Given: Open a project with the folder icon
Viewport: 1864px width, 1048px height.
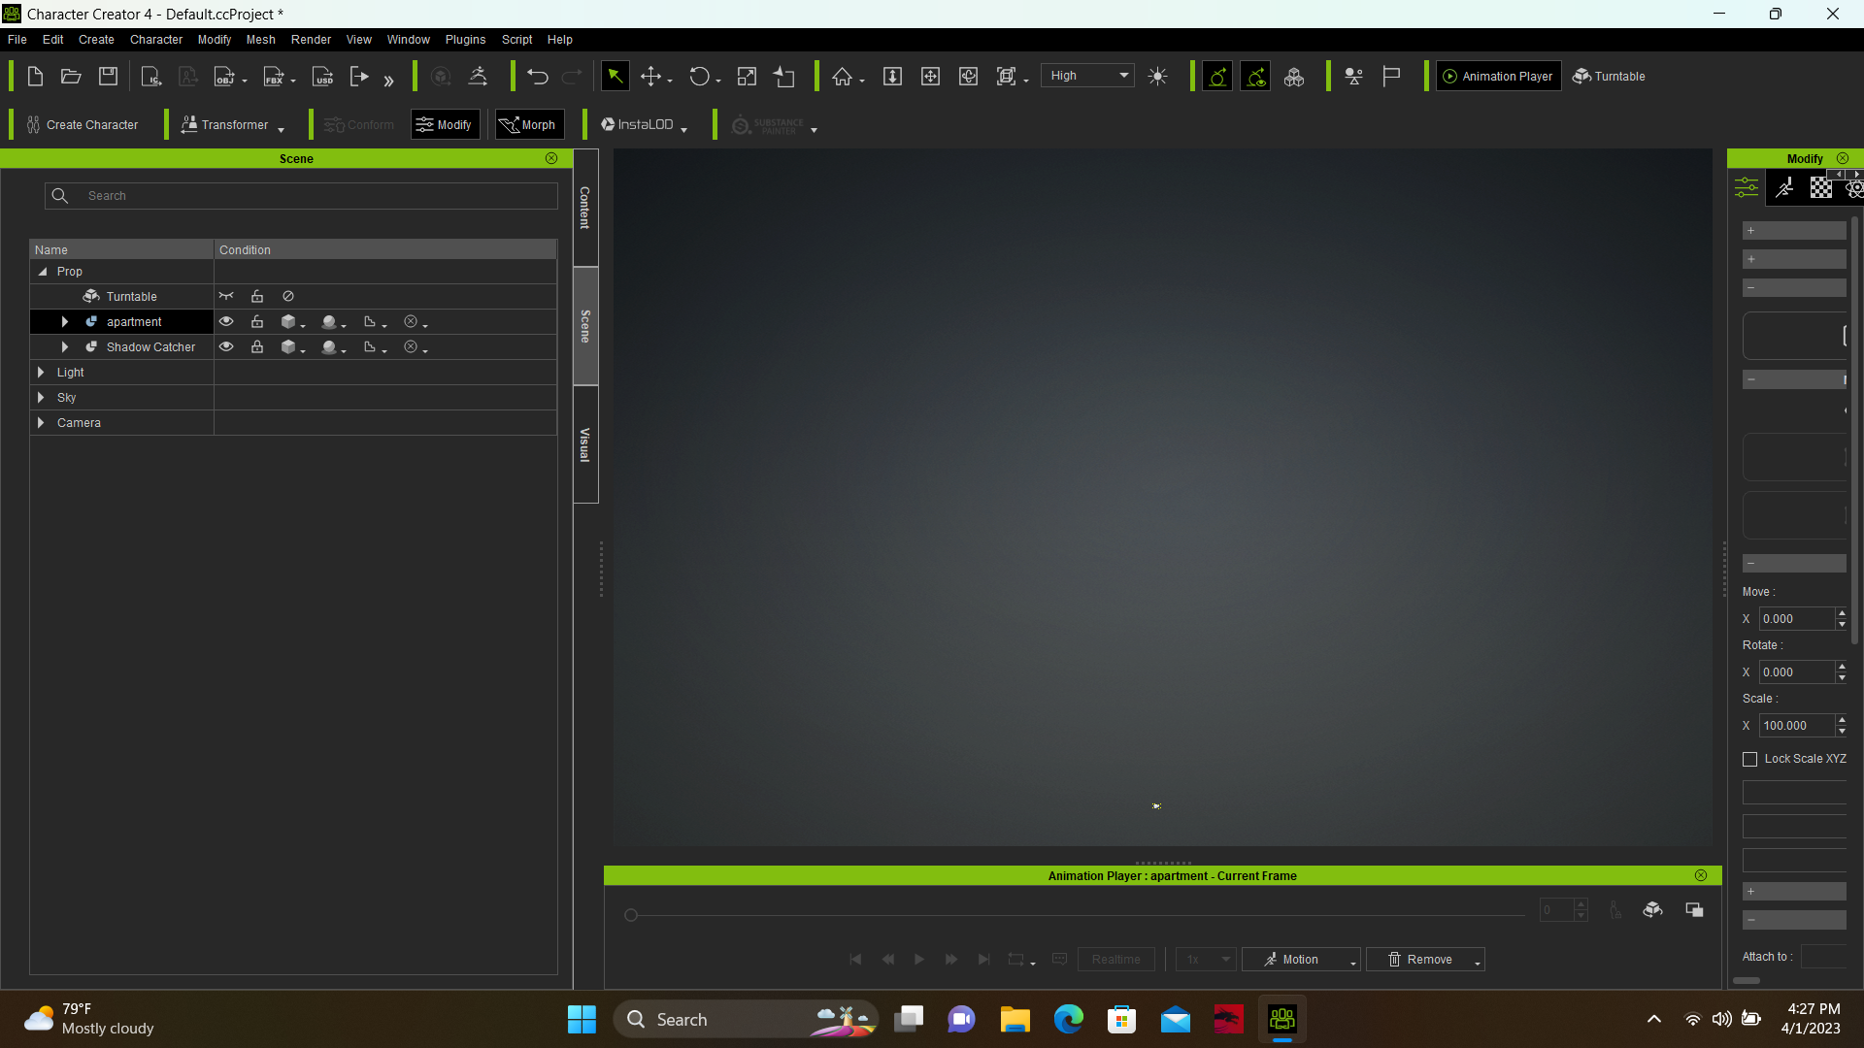Looking at the screenshot, I should coord(71,77).
